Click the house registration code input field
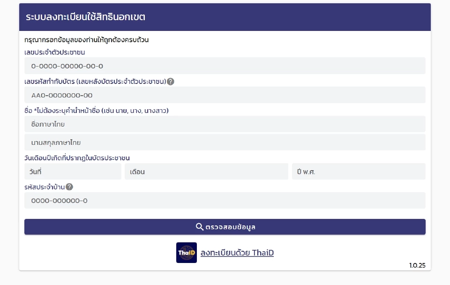 pos(225,200)
